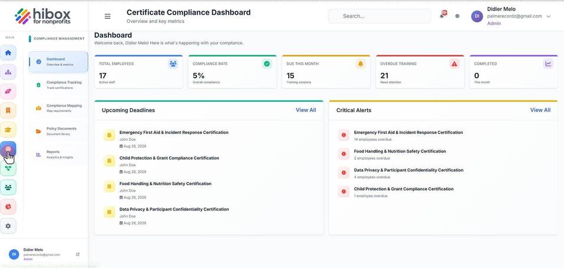
Task: Click the Overdue Training warning icon
Action: (x=454, y=64)
